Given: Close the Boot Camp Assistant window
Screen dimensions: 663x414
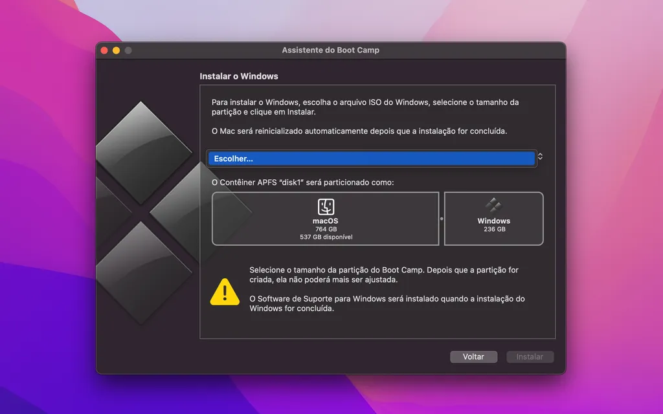Looking at the screenshot, I should pyautogui.click(x=104, y=50).
